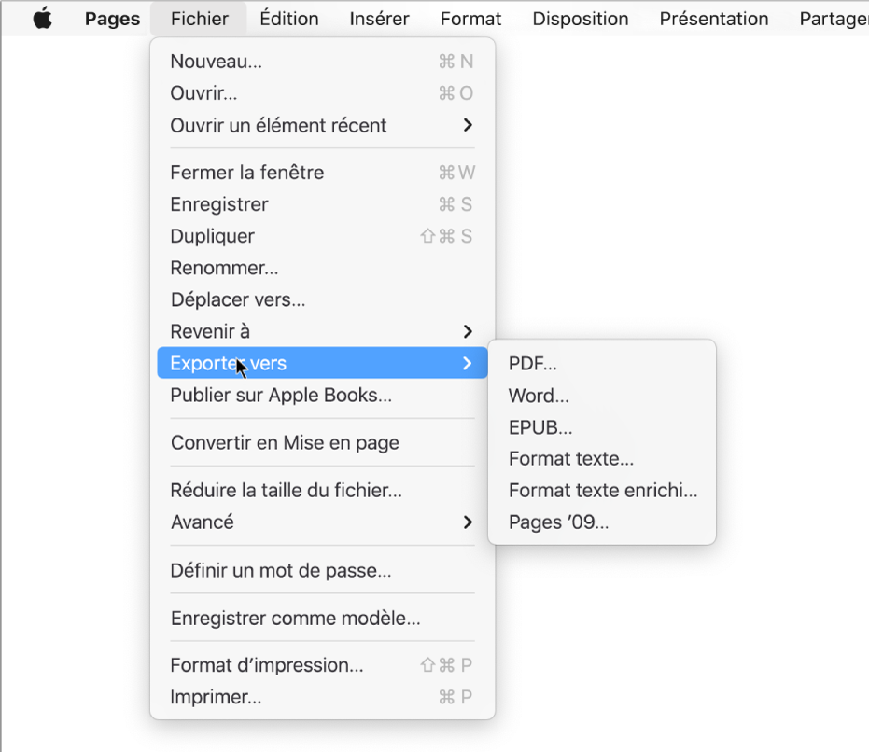Choose Ouvrir… menu entry
Image resolution: width=869 pixels, height=752 pixels.
click(322, 93)
